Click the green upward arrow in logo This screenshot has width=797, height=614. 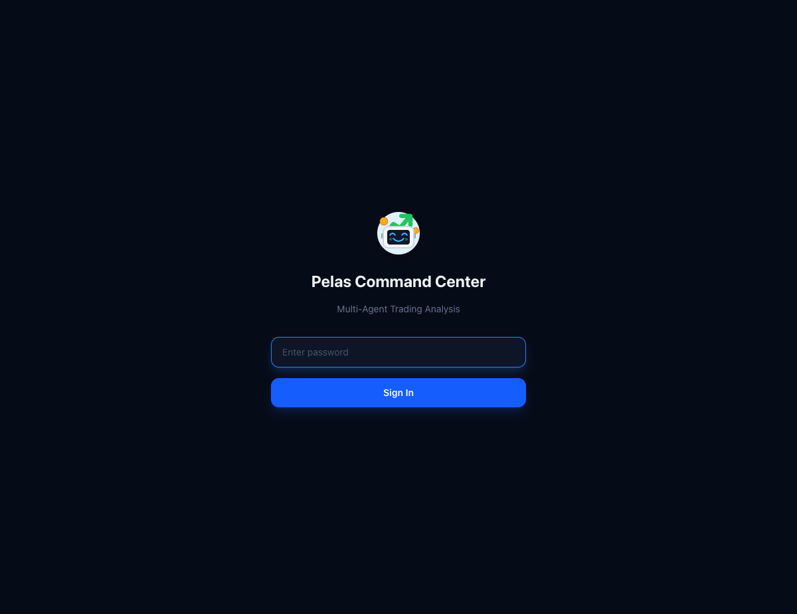pyautogui.click(x=401, y=220)
